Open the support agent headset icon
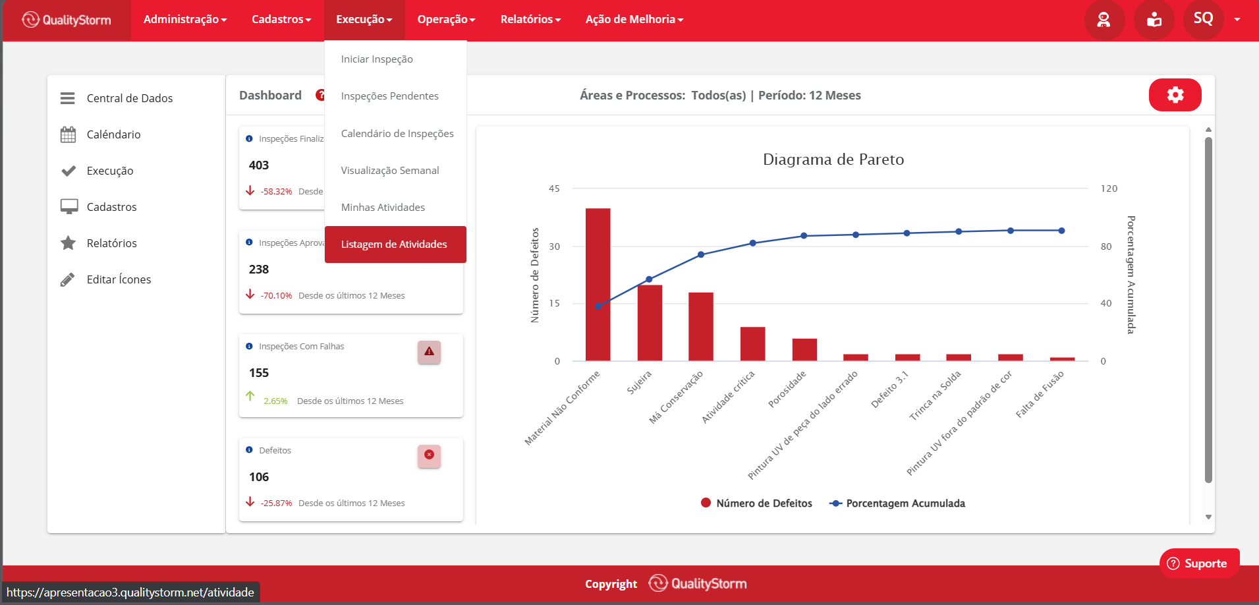Image resolution: width=1259 pixels, height=605 pixels. pyautogui.click(x=1104, y=20)
